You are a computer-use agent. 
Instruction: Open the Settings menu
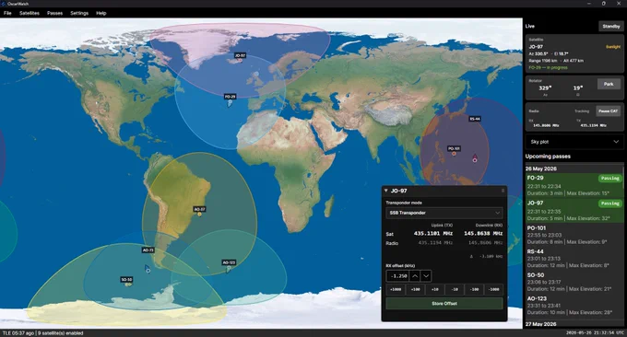pyautogui.click(x=79, y=13)
